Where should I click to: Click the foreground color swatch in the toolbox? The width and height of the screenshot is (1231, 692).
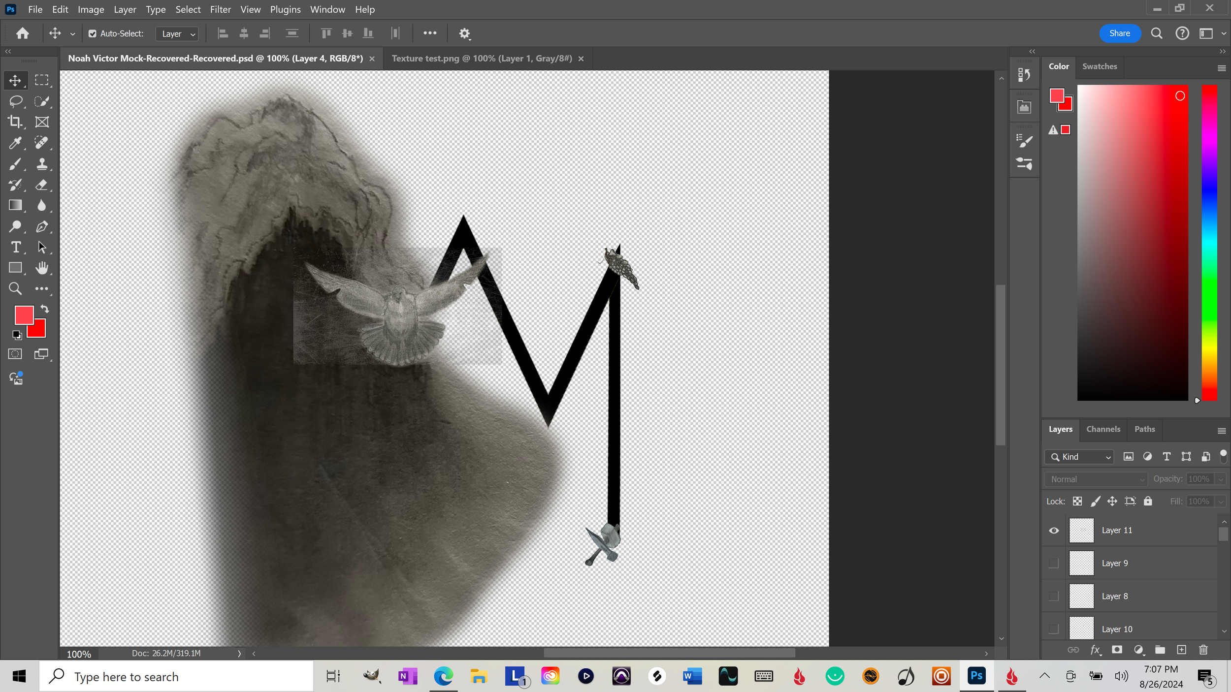(23, 315)
